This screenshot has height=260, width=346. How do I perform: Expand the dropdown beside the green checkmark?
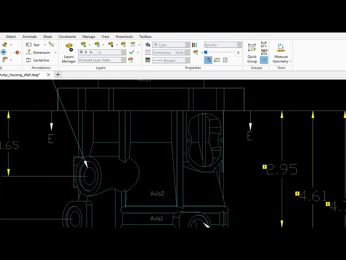tap(138, 53)
